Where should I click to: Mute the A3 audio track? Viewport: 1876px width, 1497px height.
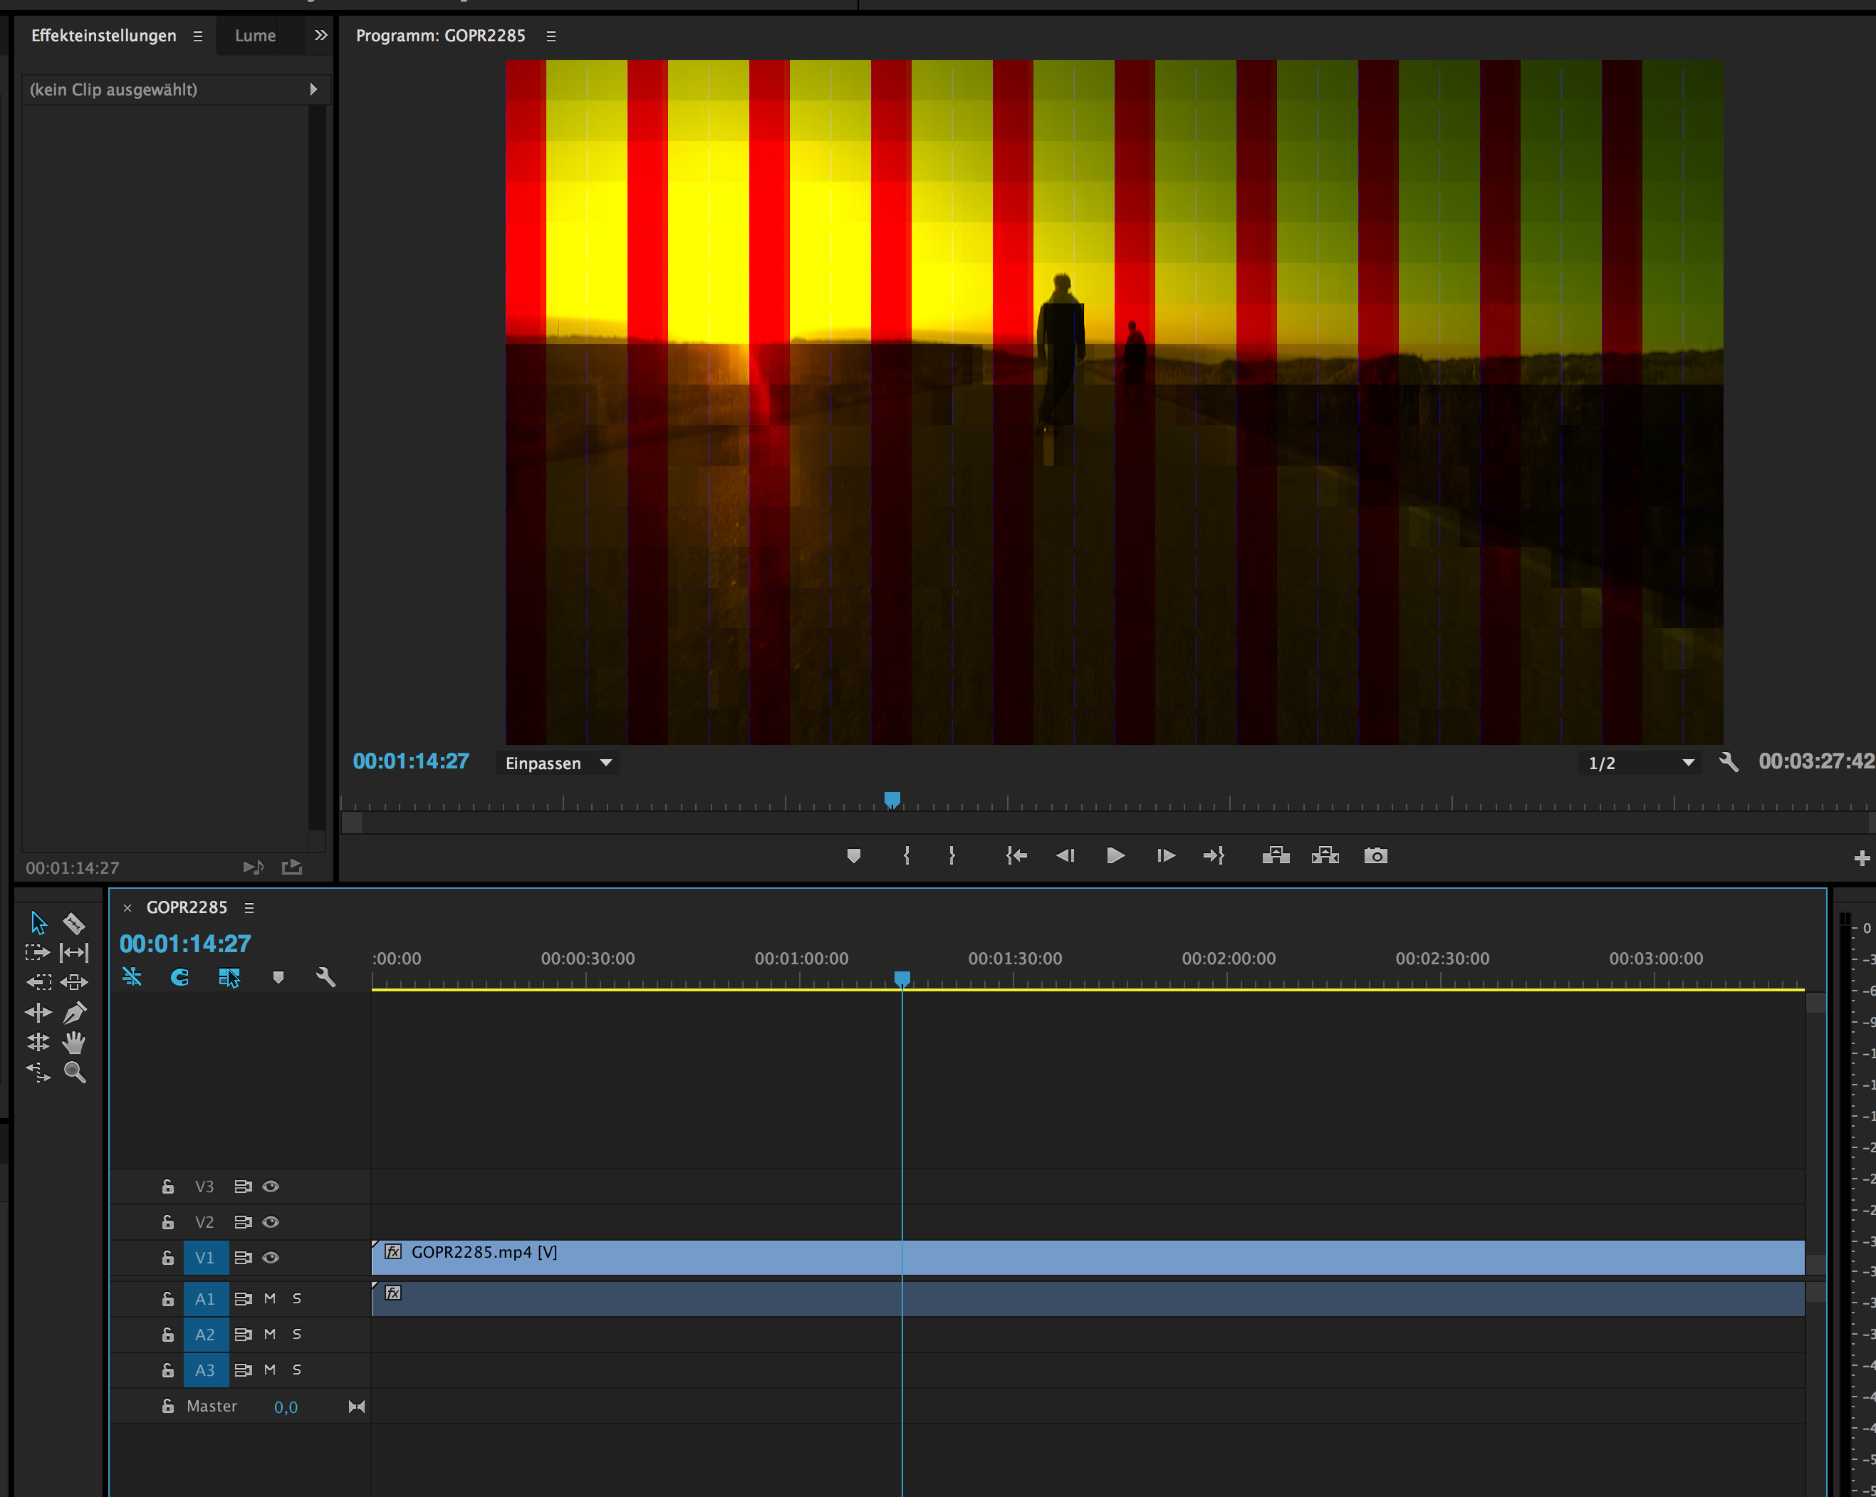pos(270,1370)
